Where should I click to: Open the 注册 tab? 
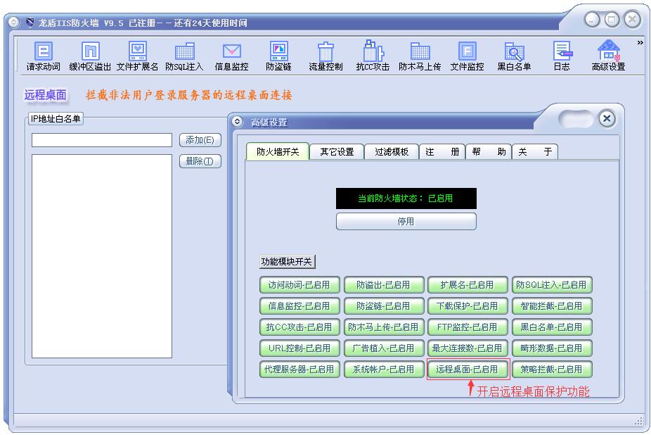pyautogui.click(x=442, y=152)
